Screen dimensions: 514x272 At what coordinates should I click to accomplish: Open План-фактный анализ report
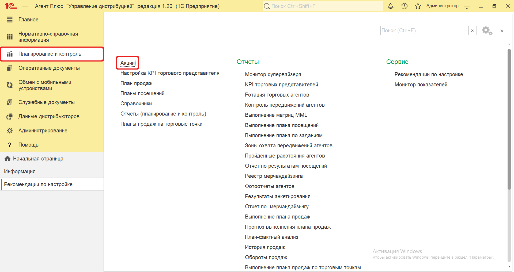click(271, 237)
